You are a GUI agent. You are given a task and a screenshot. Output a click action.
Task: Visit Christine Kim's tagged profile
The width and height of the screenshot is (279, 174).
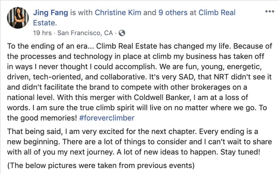pyautogui.click(x=118, y=12)
